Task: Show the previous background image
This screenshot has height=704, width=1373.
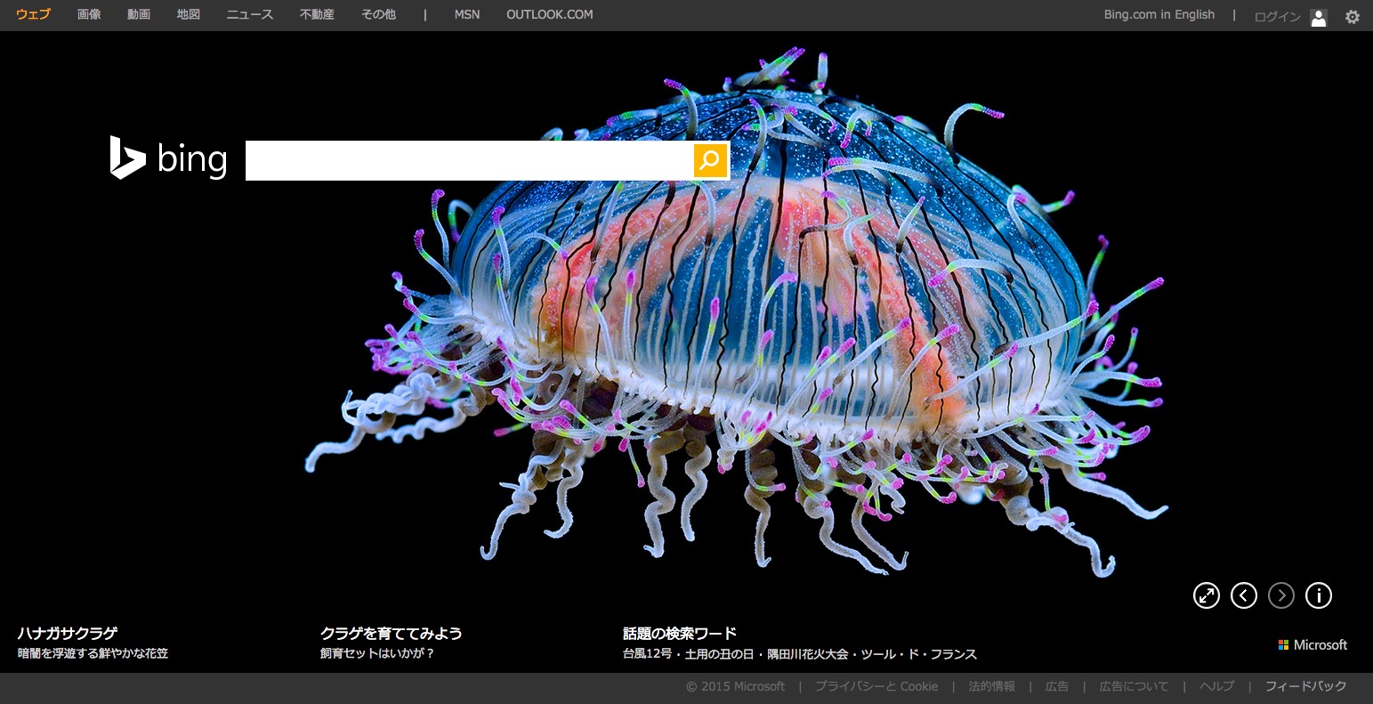Action: (x=1243, y=595)
